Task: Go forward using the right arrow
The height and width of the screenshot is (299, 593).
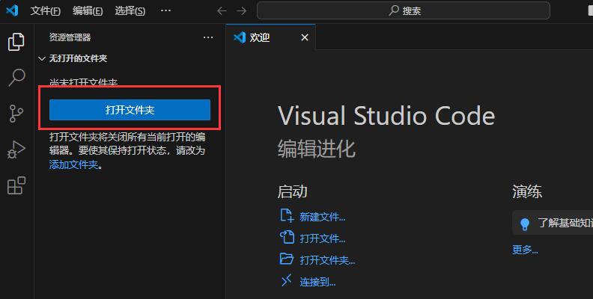Action: [240, 10]
